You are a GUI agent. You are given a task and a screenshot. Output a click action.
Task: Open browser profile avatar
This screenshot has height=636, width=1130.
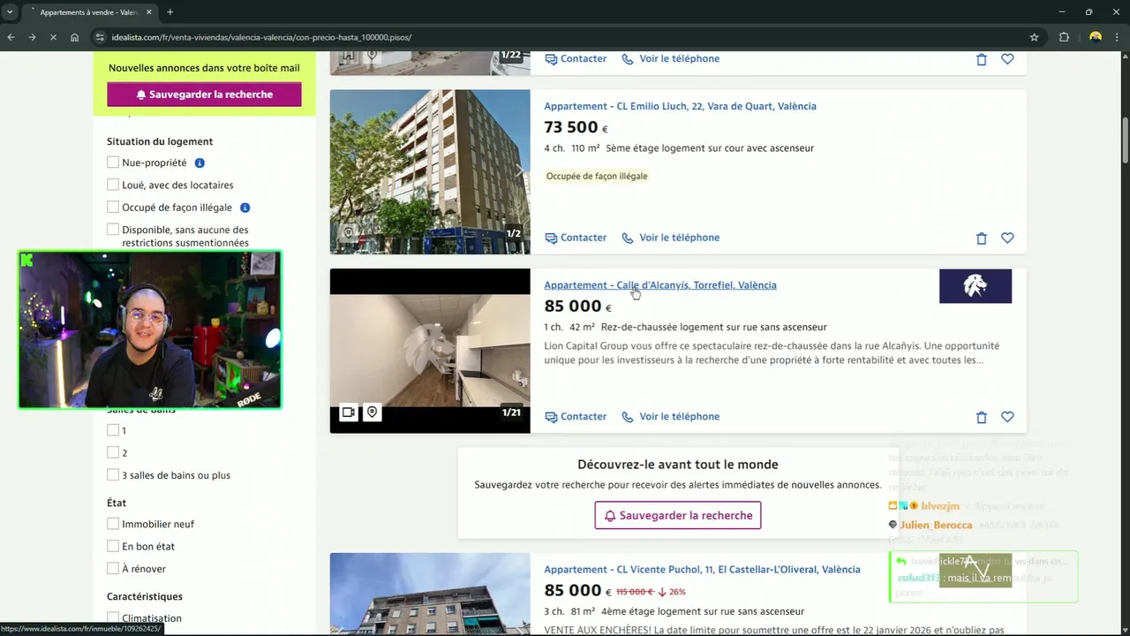click(x=1096, y=37)
